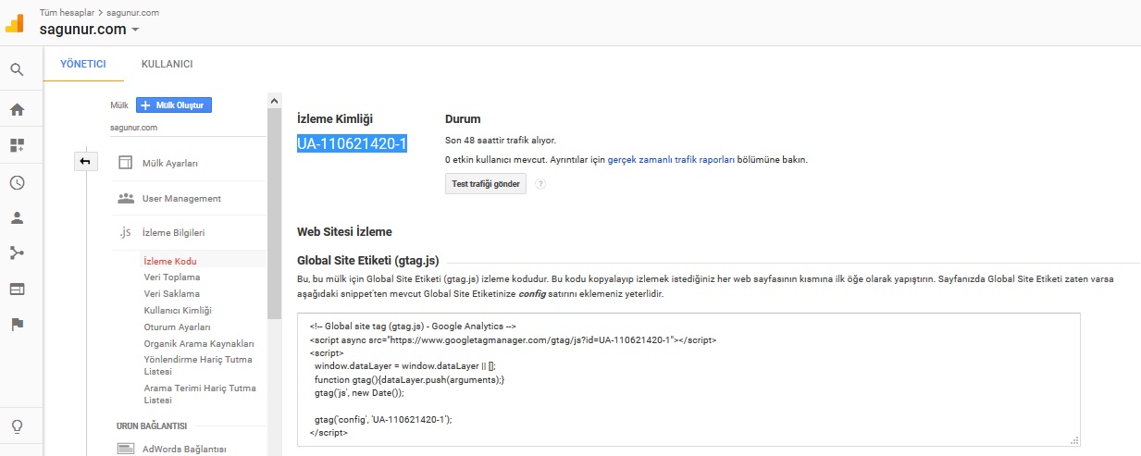1141x456 pixels.
Task: Open Acquisition branching icon in sidebar
Action: [17, 253]
